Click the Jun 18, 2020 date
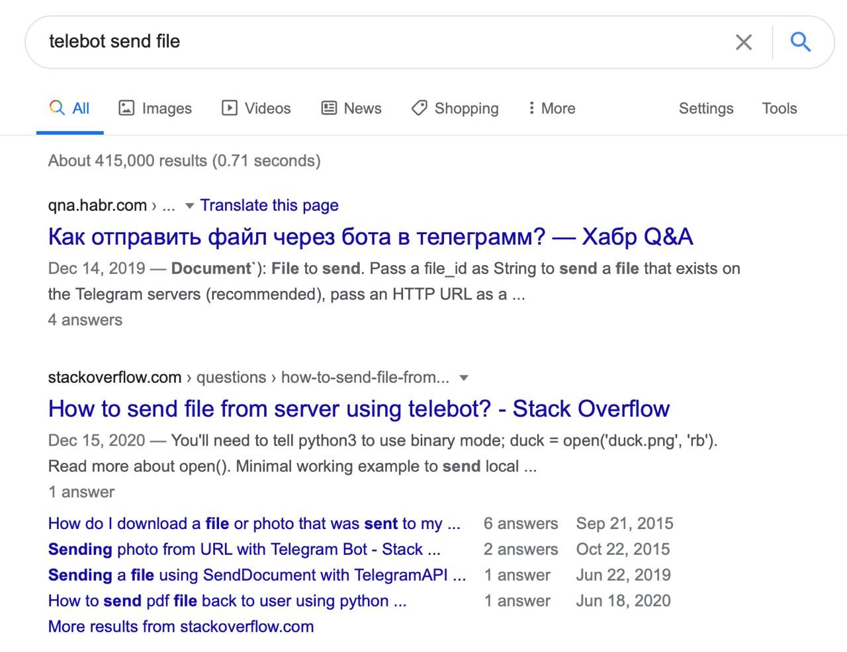847x652 pixels. pos(623,601)
